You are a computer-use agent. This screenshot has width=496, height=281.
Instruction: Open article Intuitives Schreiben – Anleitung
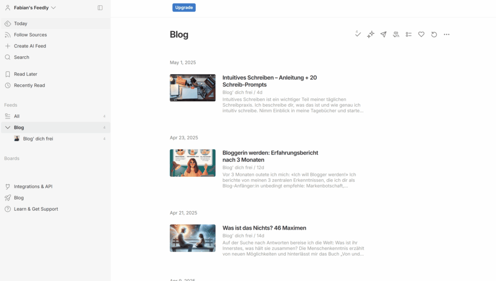point(269,81)
